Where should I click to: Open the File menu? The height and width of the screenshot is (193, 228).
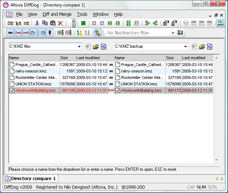[x=19, y=14]
